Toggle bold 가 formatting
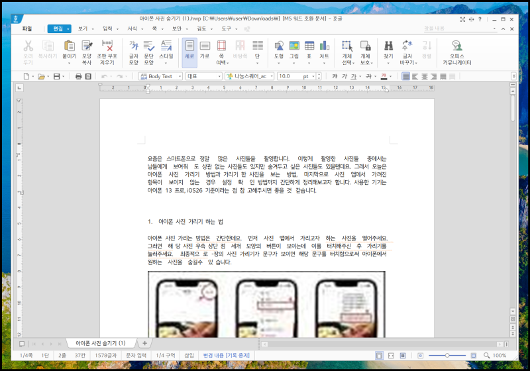 (x=335, y=76)
